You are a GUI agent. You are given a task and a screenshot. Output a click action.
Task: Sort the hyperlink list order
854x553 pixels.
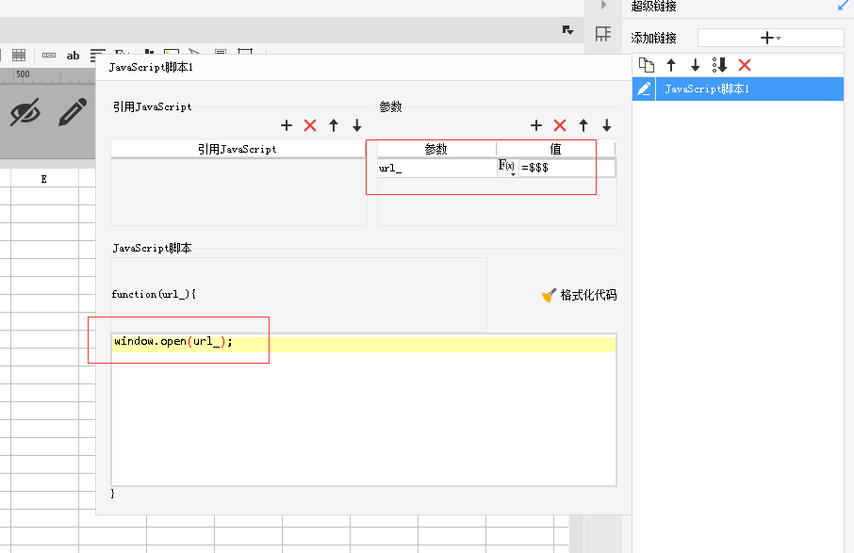click(x=719, y=65)
